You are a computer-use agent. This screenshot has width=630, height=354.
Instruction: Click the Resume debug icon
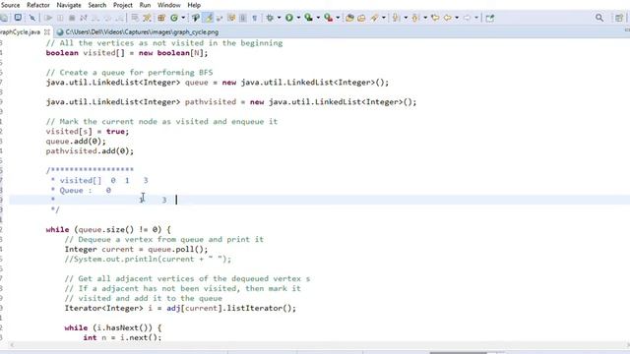click(48, 18)
